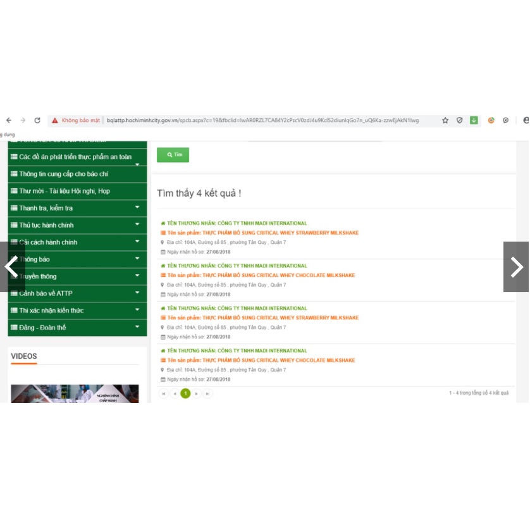Bookmark the page with the star icon
This screenshot has height=530, width=530.
point(445,120)
